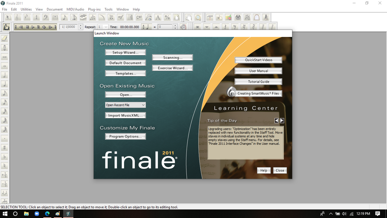
Task: Select the Simple Entry eighth note tool
Action: pyautogui.click(x=64, y=17)
